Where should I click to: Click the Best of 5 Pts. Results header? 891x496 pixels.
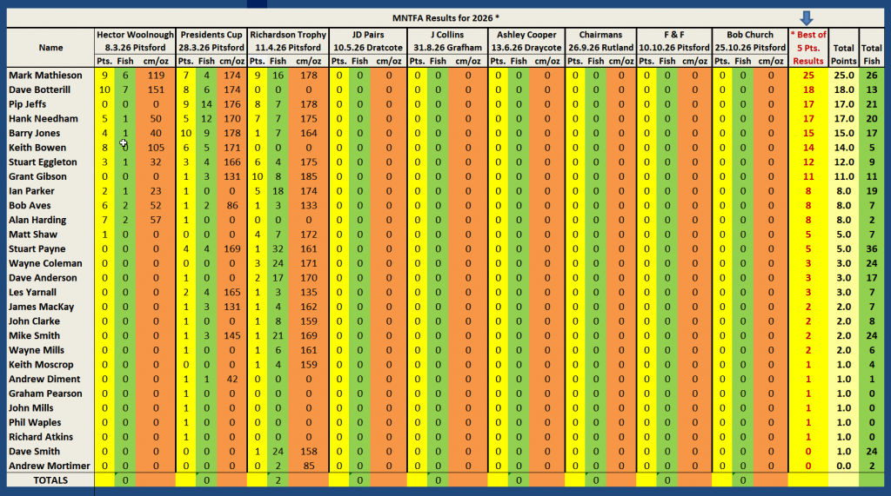click(808, 48)
